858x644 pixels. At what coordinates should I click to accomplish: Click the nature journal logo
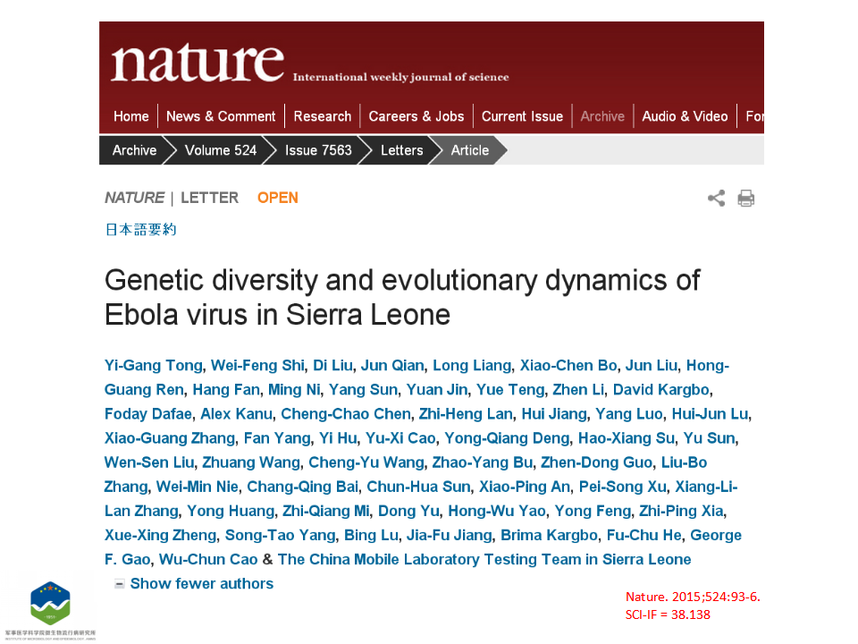tap(198, 63)
